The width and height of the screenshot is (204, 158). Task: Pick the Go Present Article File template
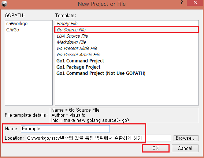[127, 55]
